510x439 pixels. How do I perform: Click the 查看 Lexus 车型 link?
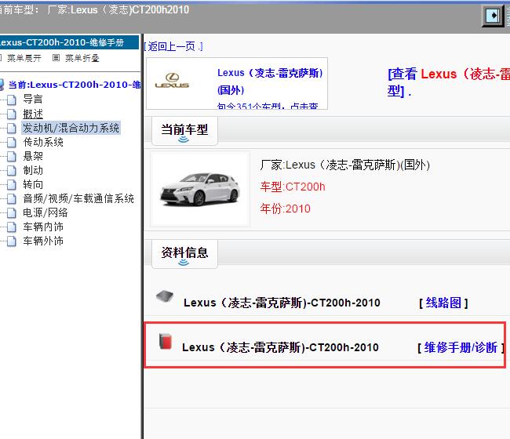point(449,82)
